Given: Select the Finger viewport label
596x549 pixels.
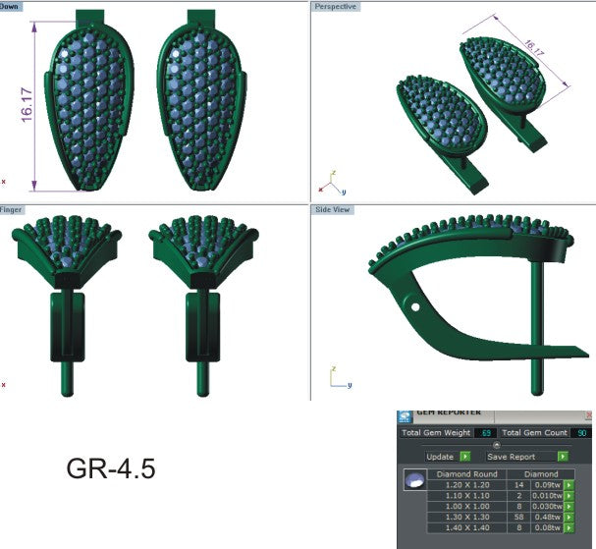Looking at the screenshot, I should point(12,210).
